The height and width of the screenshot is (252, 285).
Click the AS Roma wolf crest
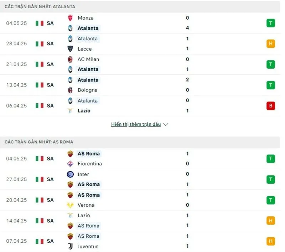(71, 153)
